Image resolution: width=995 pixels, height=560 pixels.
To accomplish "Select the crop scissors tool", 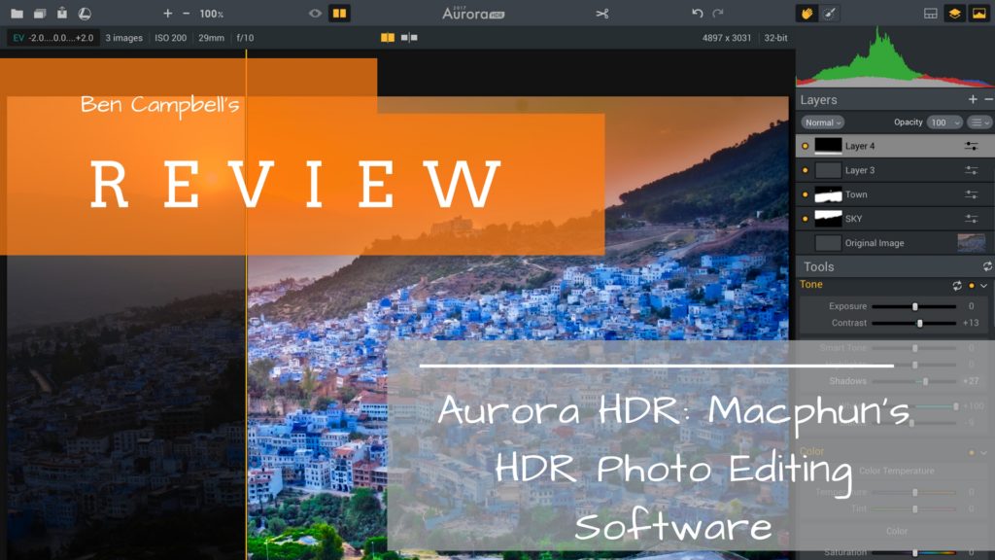I will click(x=602, y=14).
